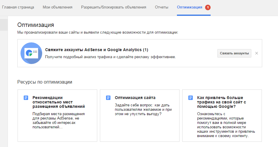Image resolution: width=278 pixels, height=147 pixels.
Task: Click the red notification badge on Оптимизация
Action: click(x=208, y=7)
